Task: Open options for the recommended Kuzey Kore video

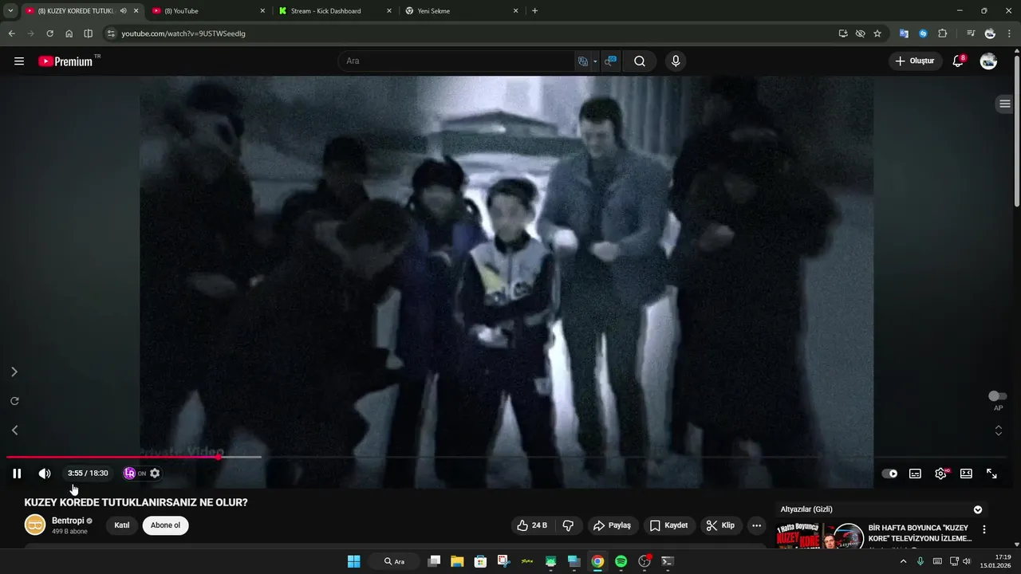Action: [984, 529]
